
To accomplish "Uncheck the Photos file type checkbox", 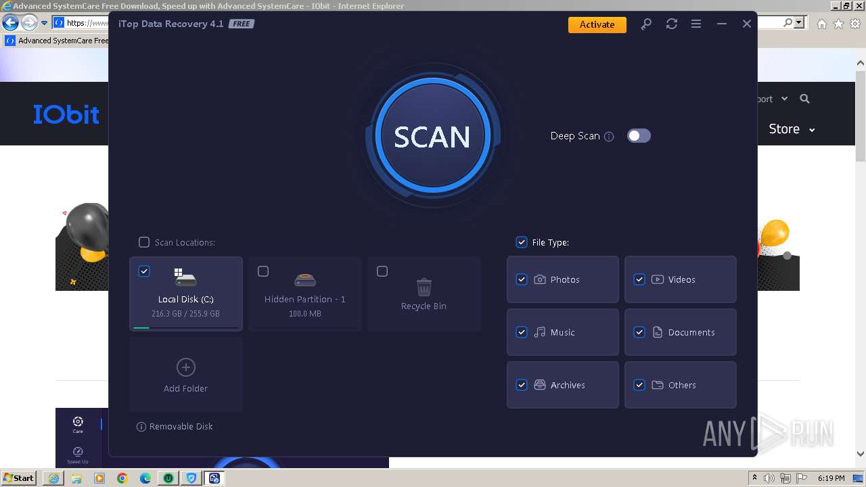I will (x=522, y=279).
